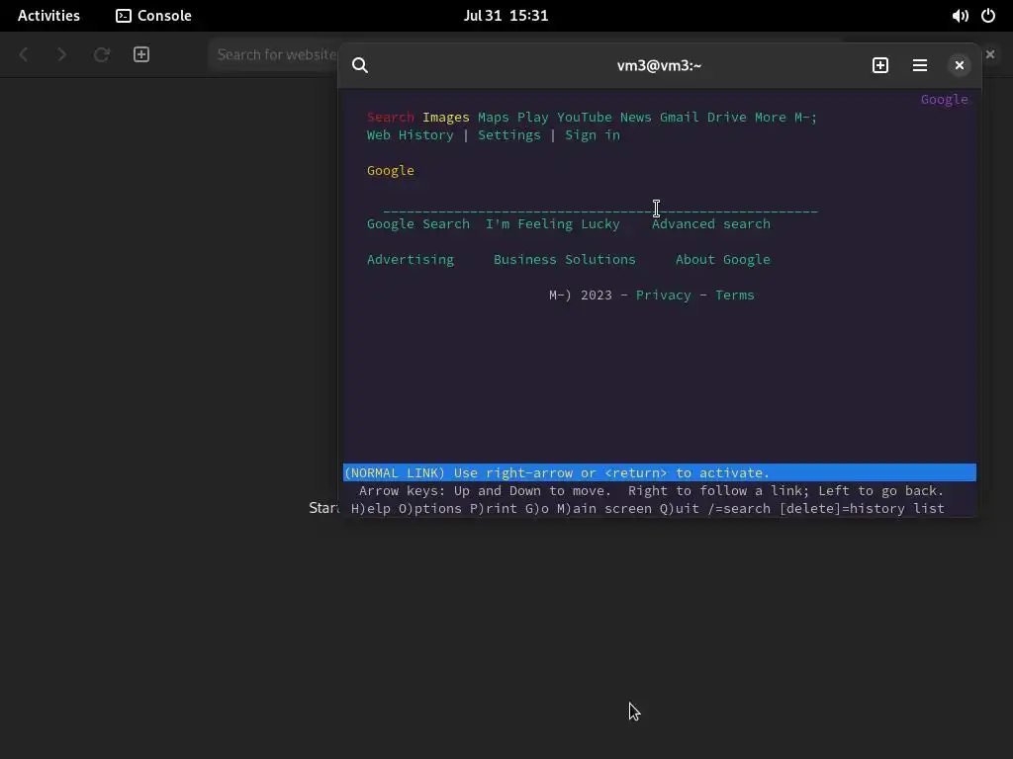
Task: Activate the Google Search button
Action: point(418,224)
